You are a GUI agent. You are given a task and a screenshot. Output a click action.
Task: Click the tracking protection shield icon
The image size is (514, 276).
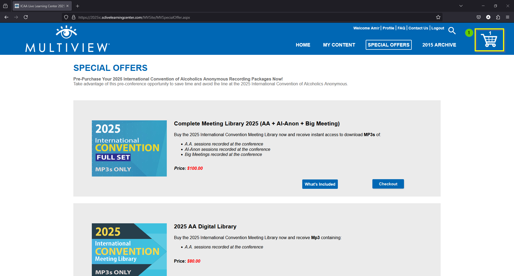tap(66, 17)
